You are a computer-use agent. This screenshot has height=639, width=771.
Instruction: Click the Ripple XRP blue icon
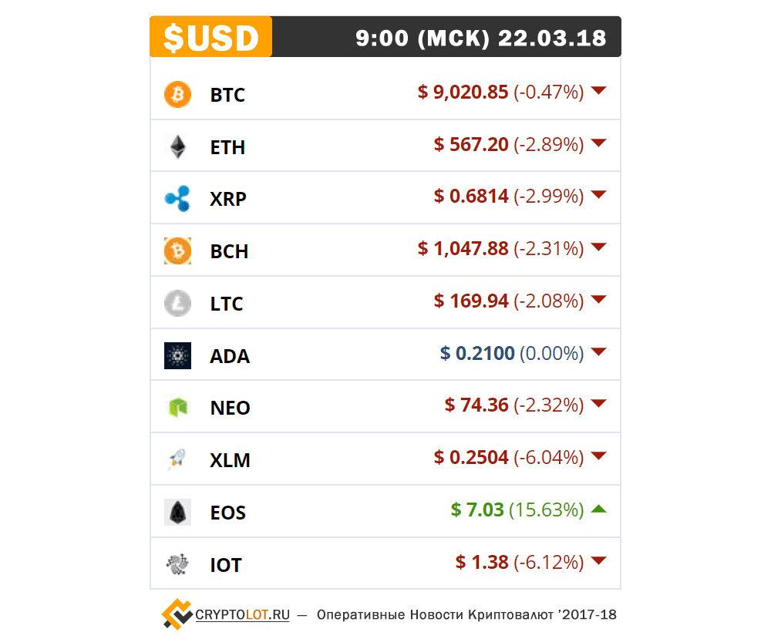tap(177, 199)
